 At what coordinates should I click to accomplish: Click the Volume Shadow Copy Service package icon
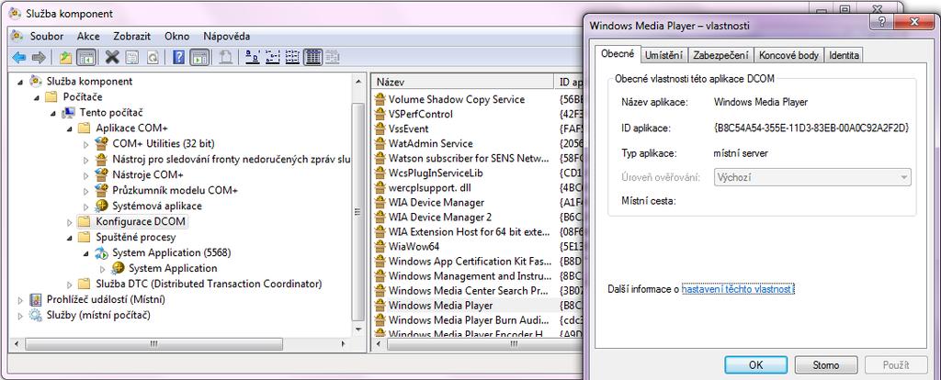(380, 99)
